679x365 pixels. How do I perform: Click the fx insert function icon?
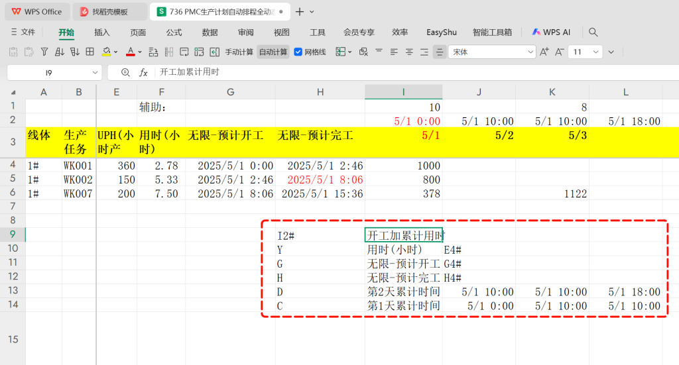pyautogui.click(x=143, y=72)
